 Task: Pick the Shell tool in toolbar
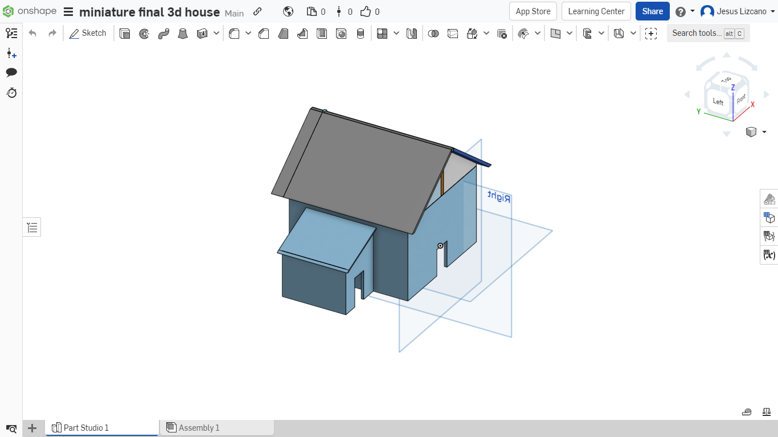pos(322,34)
